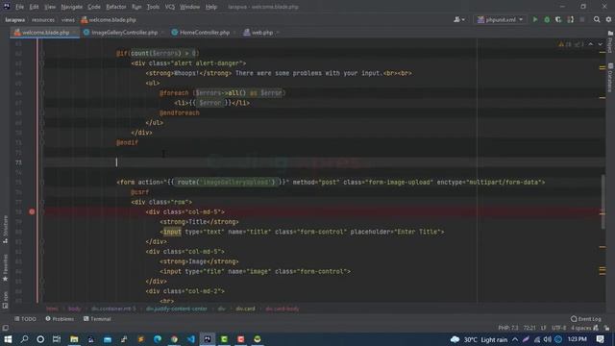
Task: Open the Terminal tool window
Action: (x=97, y=319)
